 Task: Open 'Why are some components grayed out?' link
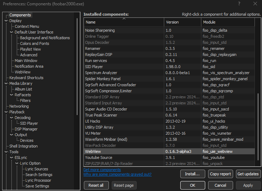click(117, 174)
